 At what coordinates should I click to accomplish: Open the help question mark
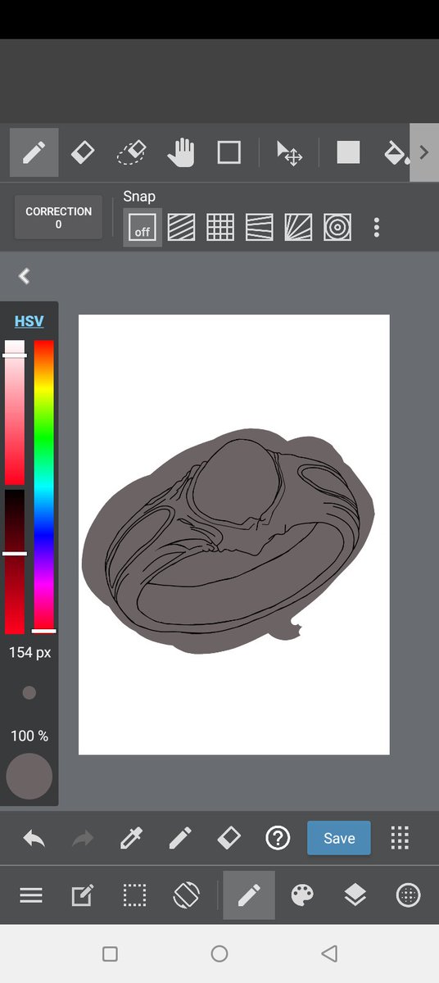coord(278,838)
